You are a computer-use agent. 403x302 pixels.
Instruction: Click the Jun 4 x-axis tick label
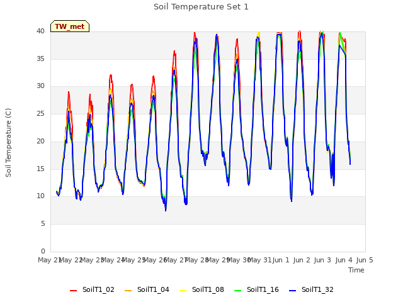coord(344,260)
